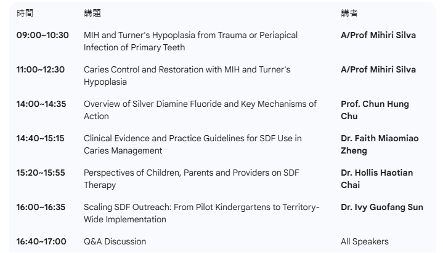
Task: Click the 11:00~12:30 time cell
Action: pos(42,70)
